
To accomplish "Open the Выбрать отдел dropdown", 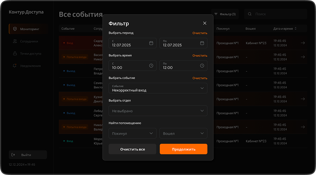I will coord(202,110).
